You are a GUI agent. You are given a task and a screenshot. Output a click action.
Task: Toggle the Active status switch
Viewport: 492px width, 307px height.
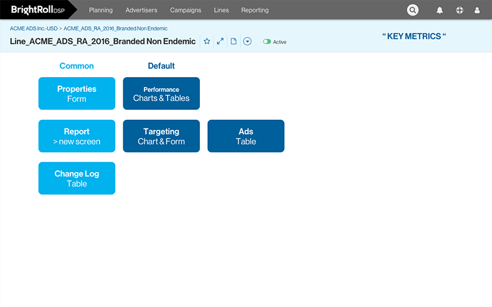tap(267, 42)
